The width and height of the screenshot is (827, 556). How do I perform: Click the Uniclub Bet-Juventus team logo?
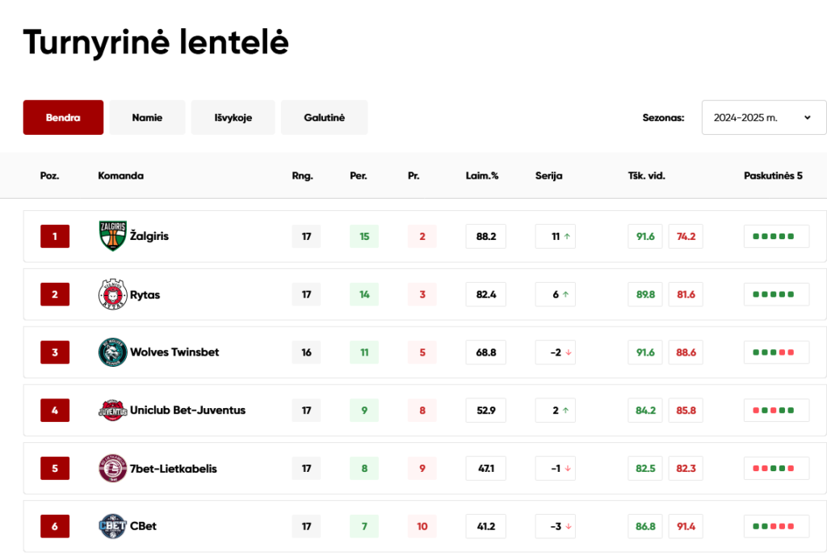point(112,410)
